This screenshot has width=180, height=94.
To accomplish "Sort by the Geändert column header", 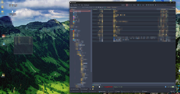I will [x=163, y=9].
